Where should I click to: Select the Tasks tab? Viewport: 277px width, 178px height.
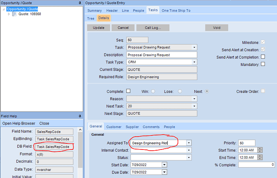153,10
